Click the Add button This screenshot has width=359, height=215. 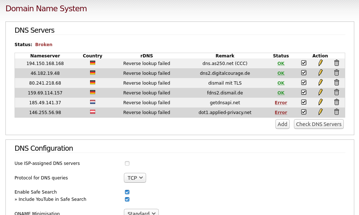(282, 124)
